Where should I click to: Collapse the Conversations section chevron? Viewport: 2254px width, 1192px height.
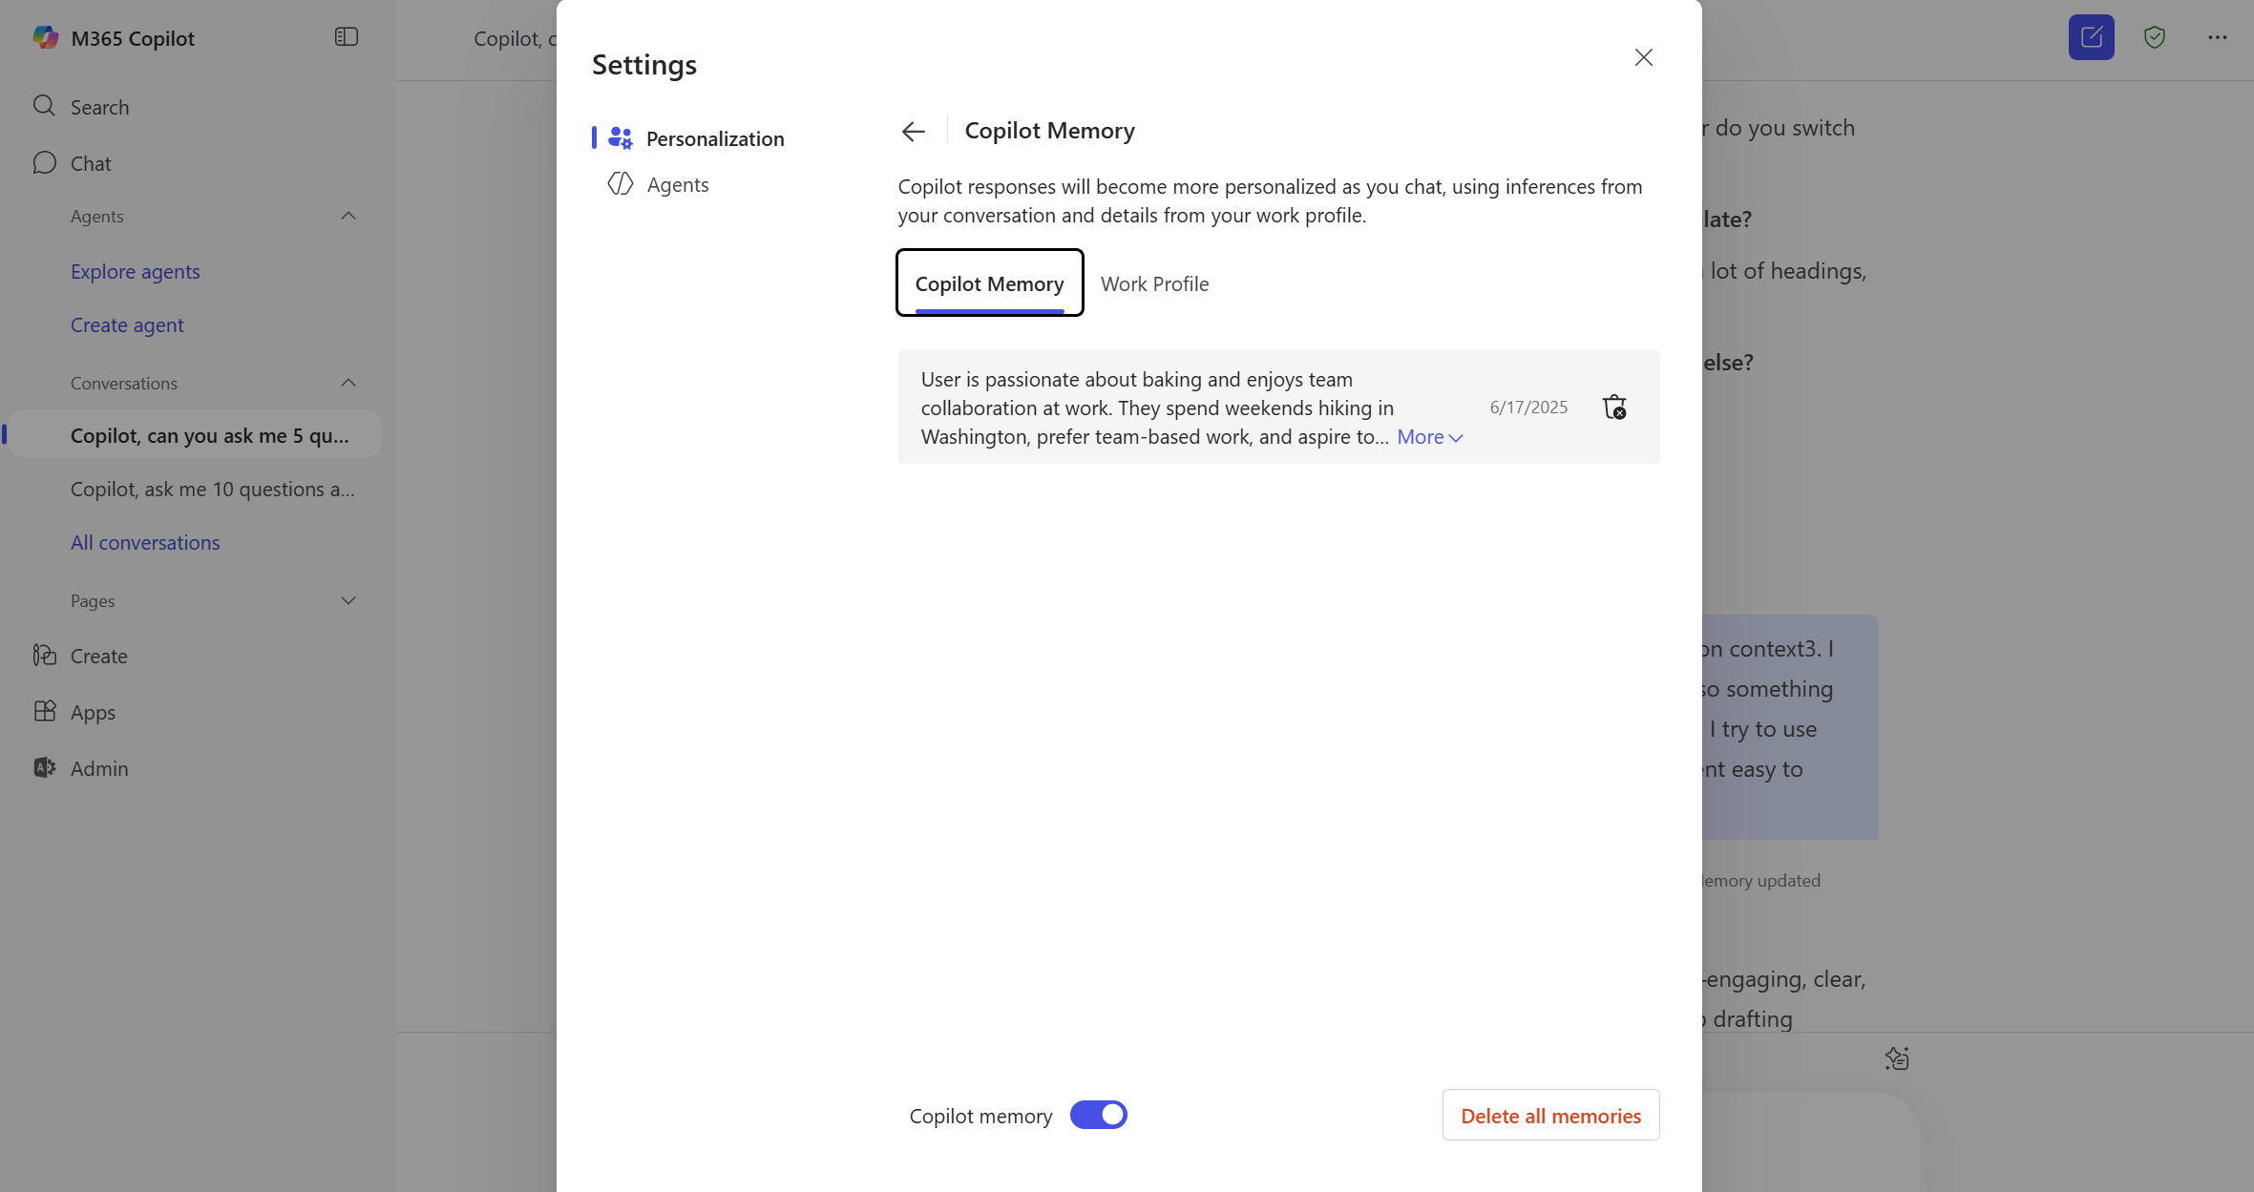coord(348,383)
